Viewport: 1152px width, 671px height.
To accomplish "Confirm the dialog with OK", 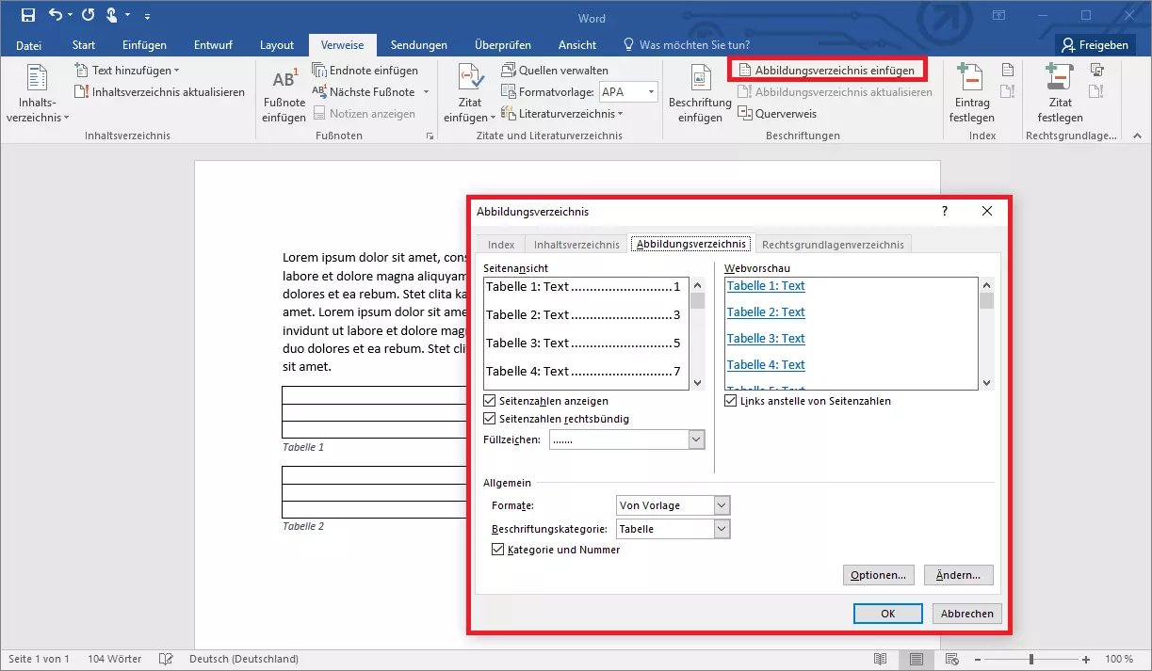I will [x=887, y=614].
